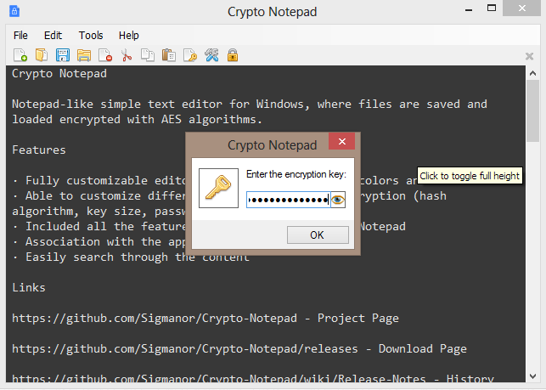
Task: Click the Change key document icon
Action: click(190, 55)
